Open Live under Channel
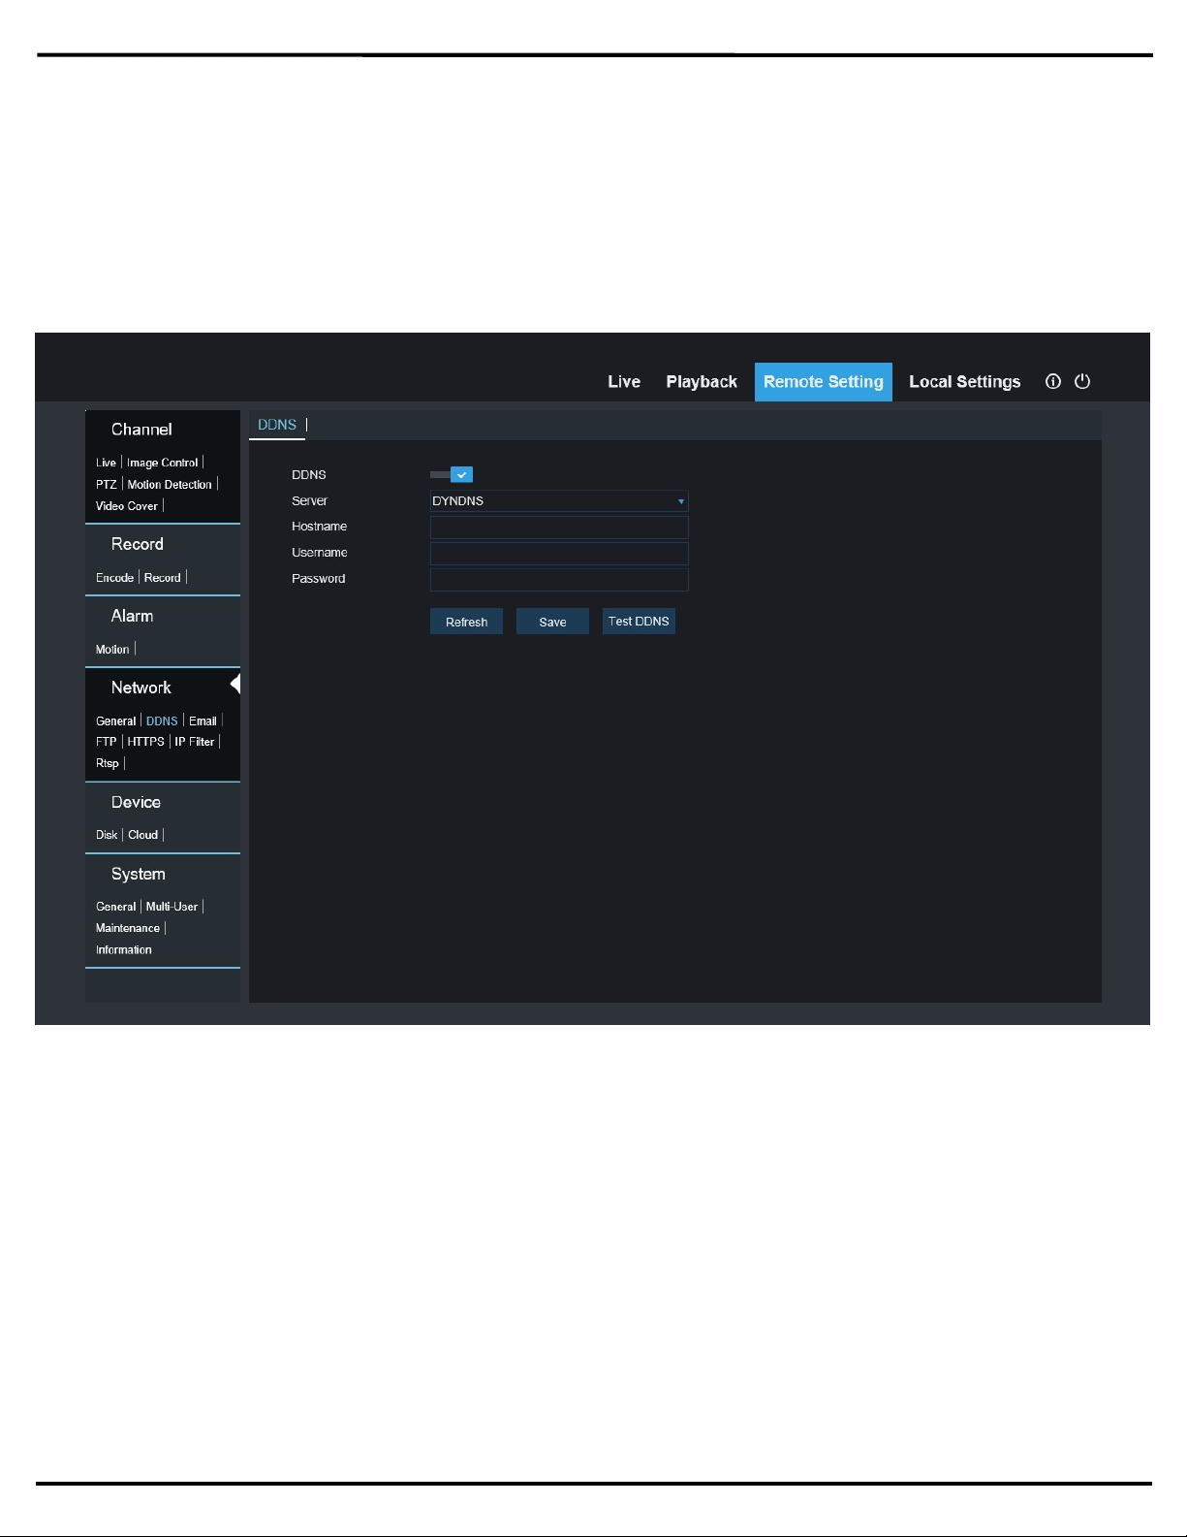The height and width of the screenshot is (1537, 1187). click(106, 463)
